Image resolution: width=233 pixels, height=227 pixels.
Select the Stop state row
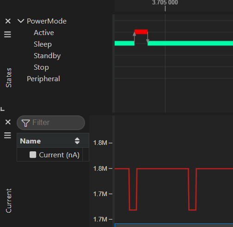(41, 67)
